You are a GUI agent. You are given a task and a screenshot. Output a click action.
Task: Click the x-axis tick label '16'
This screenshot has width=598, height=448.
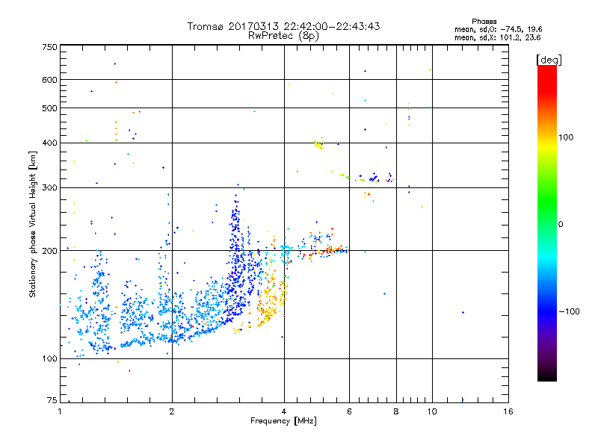[x=508, y=411]
